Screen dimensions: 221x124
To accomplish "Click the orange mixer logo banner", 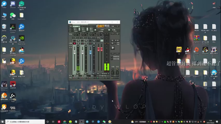I will point(103,26).
